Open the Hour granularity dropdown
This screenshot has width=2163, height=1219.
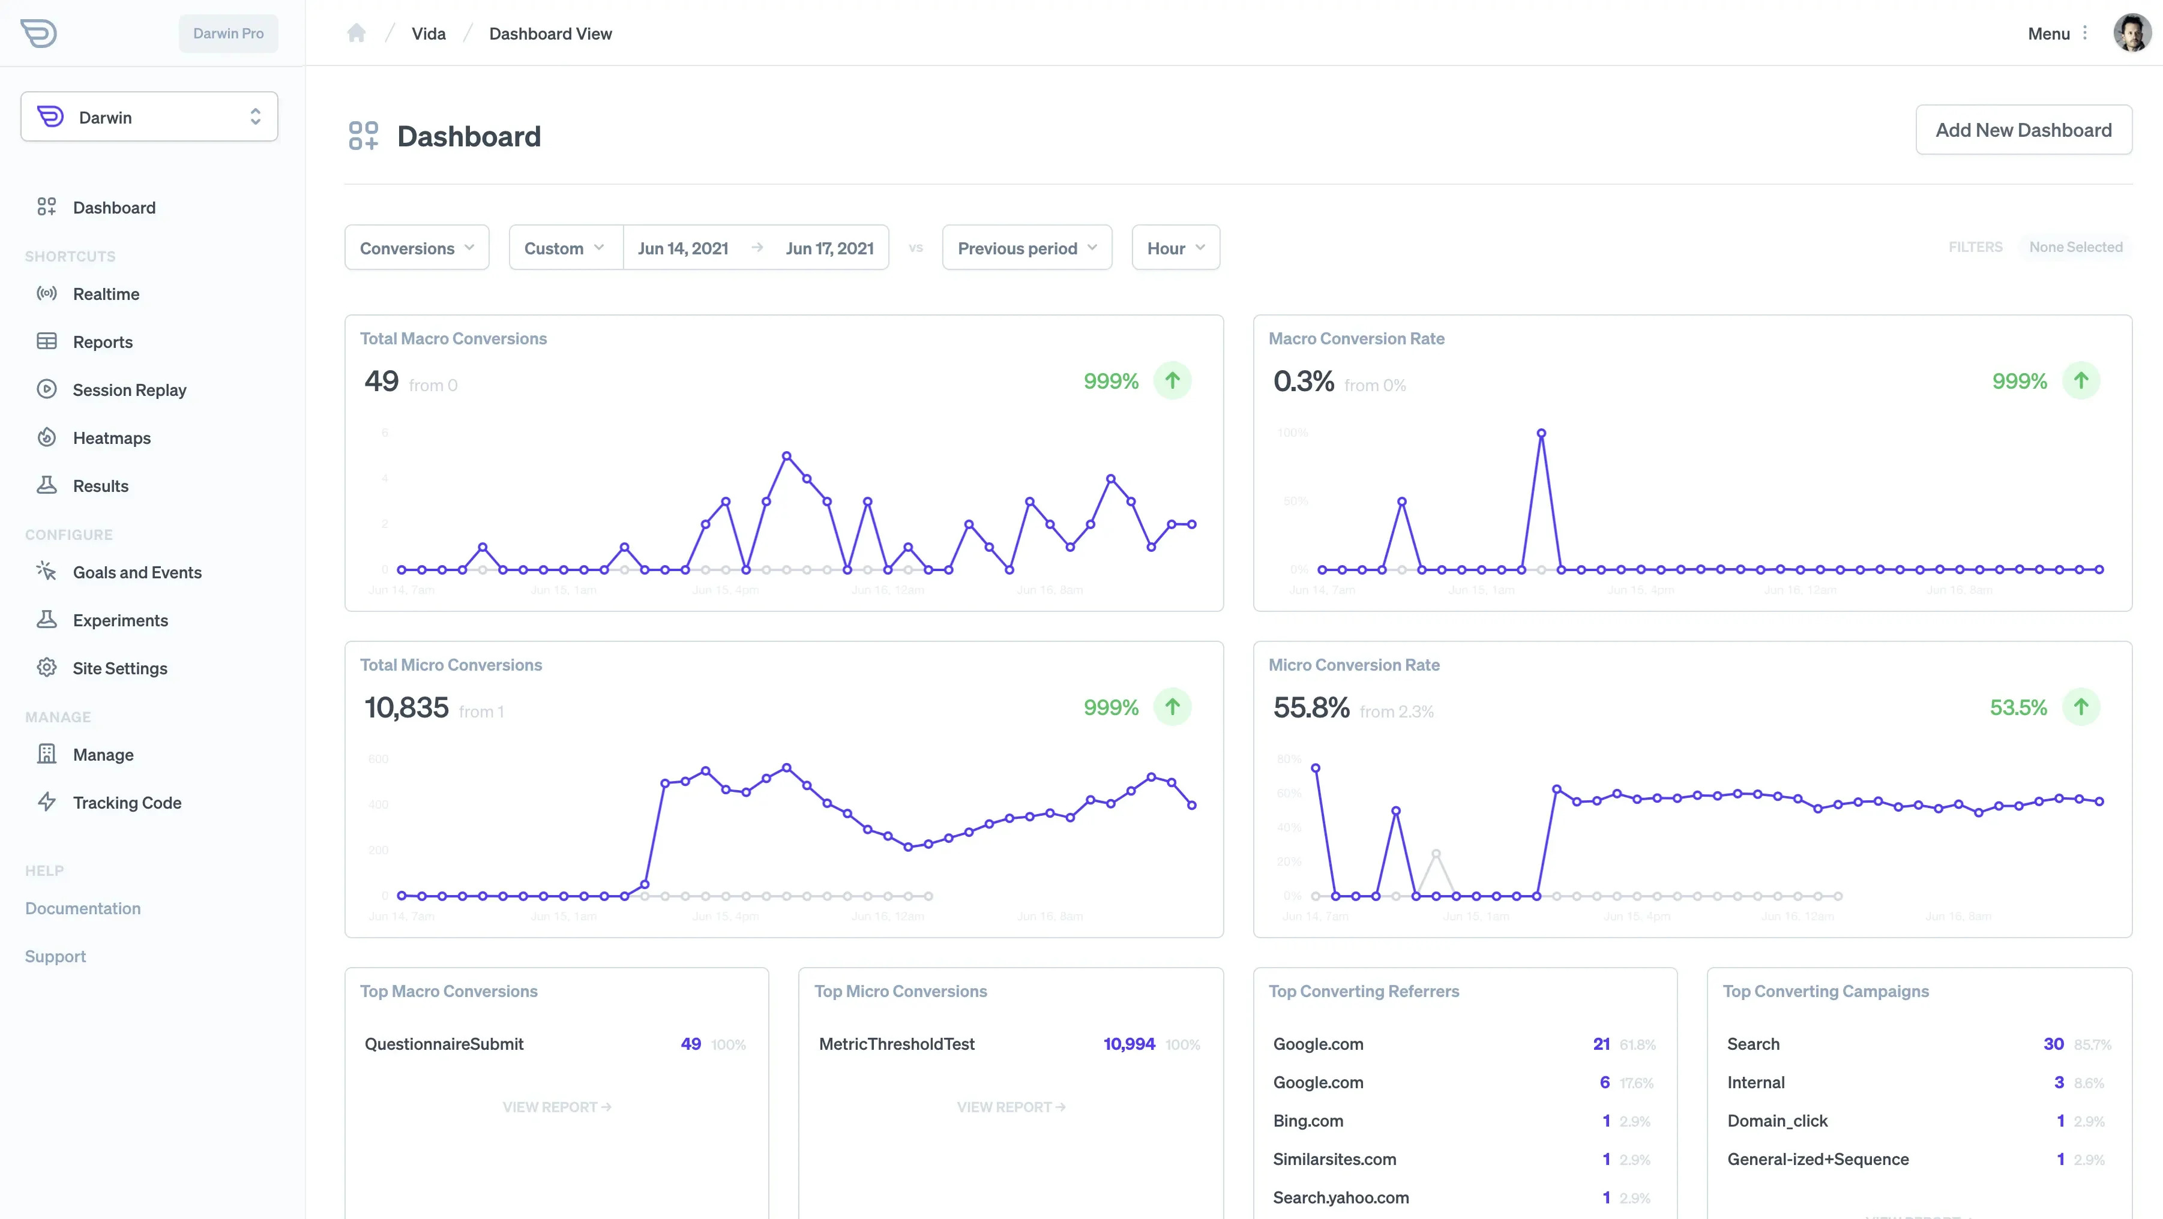(1175, 248)
